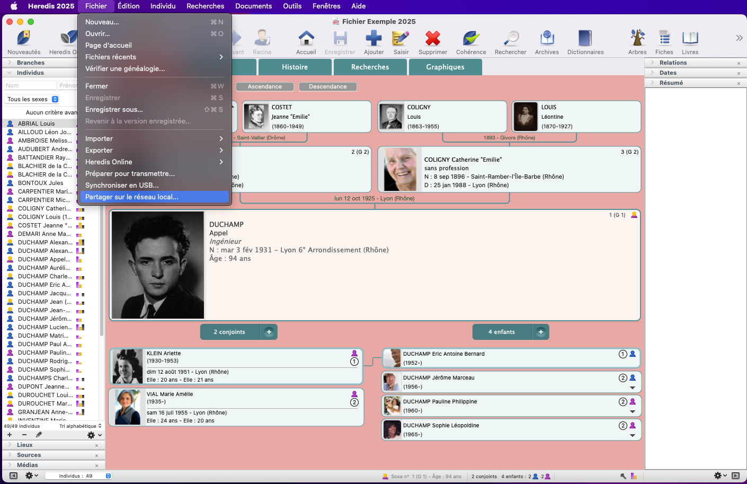Screen dimensions: 747x484
Task: Open Tri alphabétique sort dropdown
Action: (x=80, y=426)
